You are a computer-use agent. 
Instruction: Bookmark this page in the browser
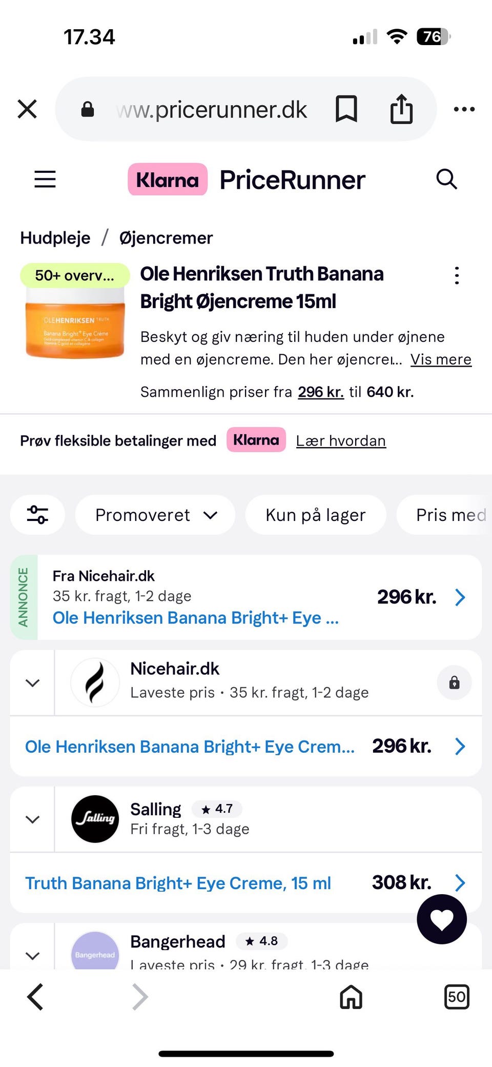point(346,109)
